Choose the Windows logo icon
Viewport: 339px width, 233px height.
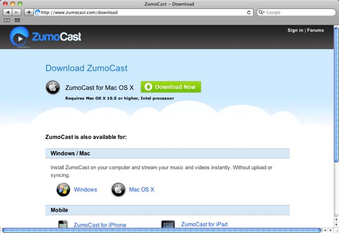63,190
